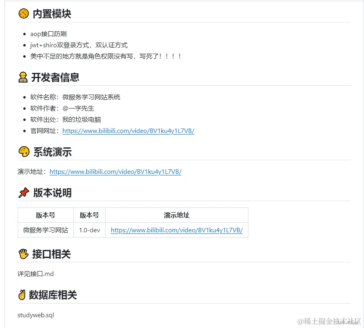Screen dimensions: 364x328
Task: Click the jwt+shiro双登录方式 list item
Action: click(x=79, y=45)
